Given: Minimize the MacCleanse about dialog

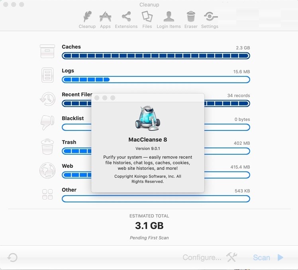Looking at the screenshot, I should (x=105, y=98).
